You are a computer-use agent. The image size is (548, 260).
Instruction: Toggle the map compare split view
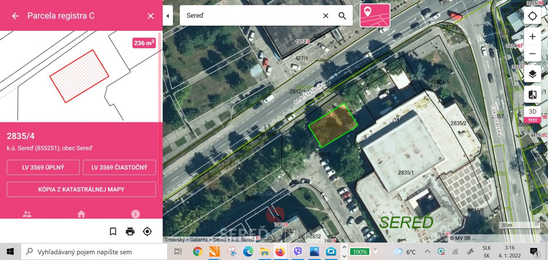[532, 95]
